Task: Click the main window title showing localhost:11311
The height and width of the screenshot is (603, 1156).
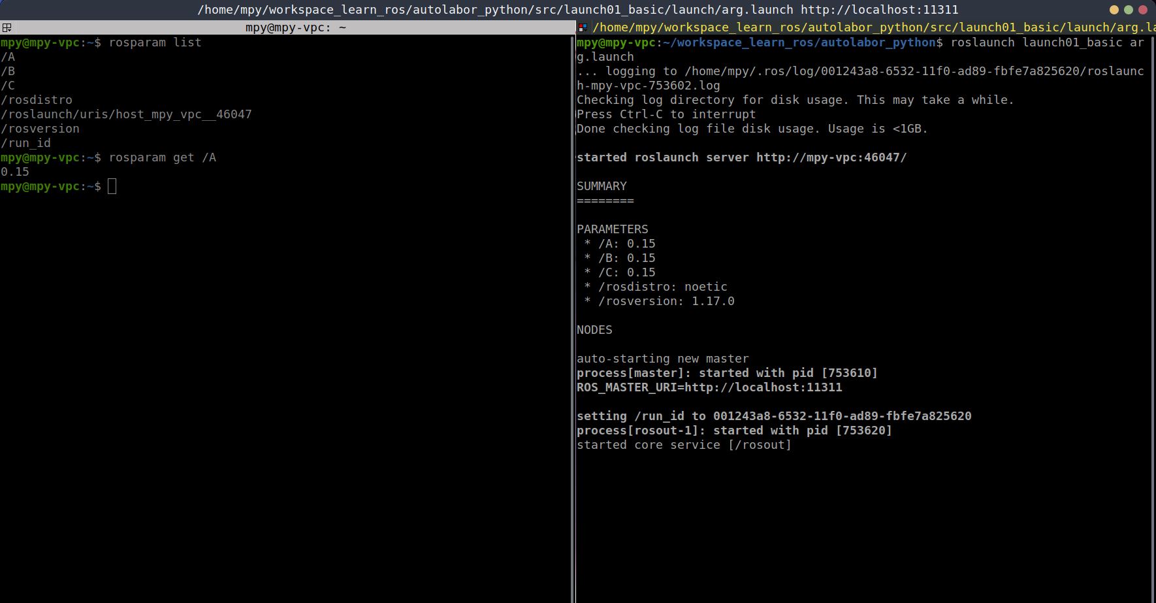Action: (577, 10)
